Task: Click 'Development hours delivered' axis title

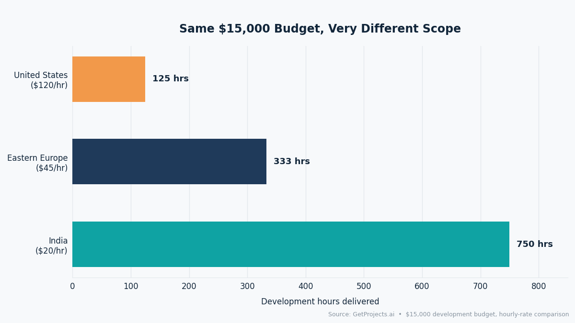Action: [x=320, y=302]
